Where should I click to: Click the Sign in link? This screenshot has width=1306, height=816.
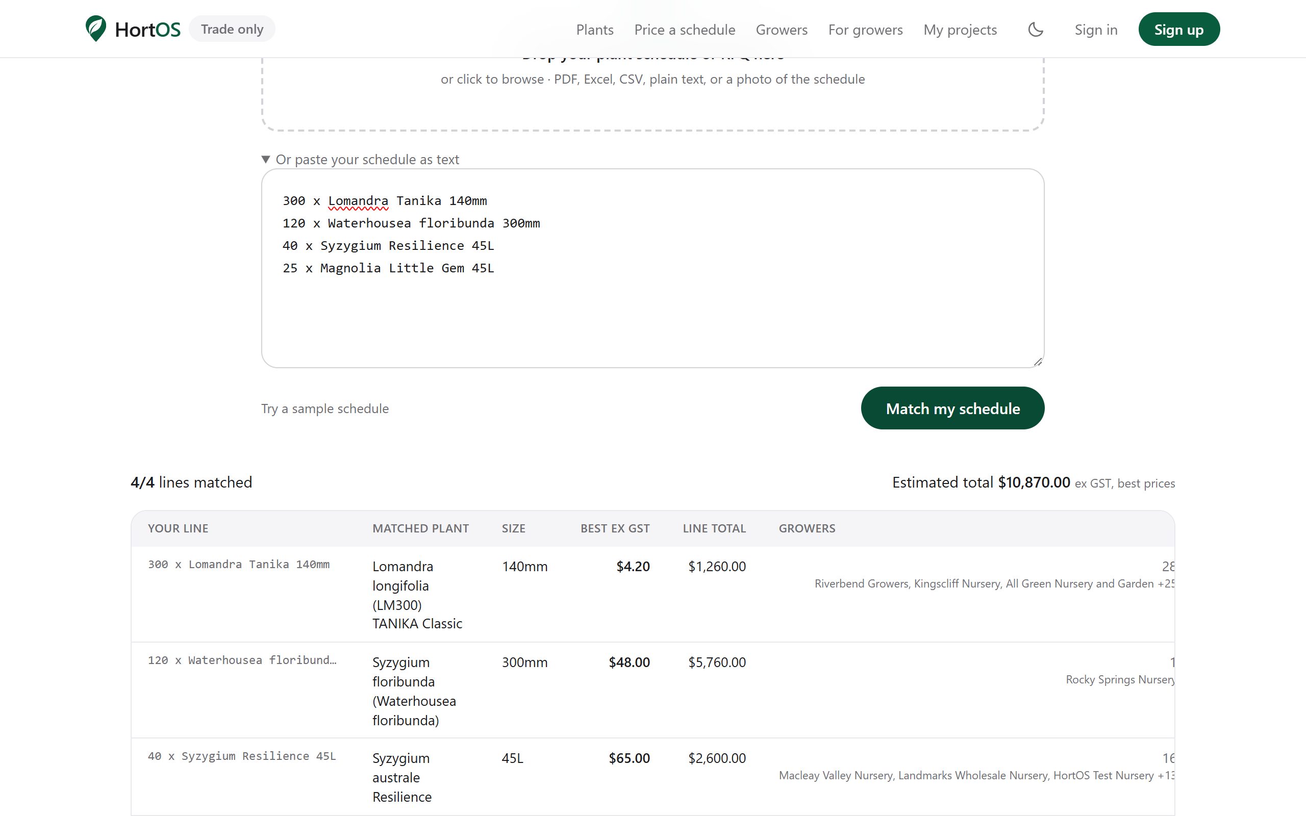pyautogui.click(x=1095, y=30)
